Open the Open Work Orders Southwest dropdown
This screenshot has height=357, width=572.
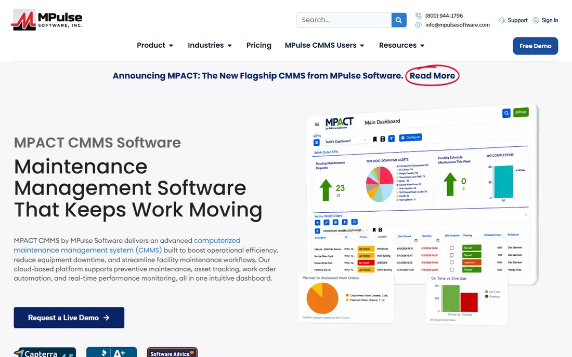[345, 230]
